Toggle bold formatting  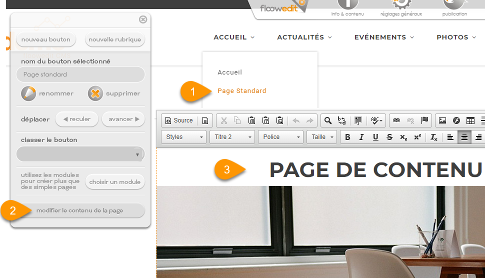347,137
